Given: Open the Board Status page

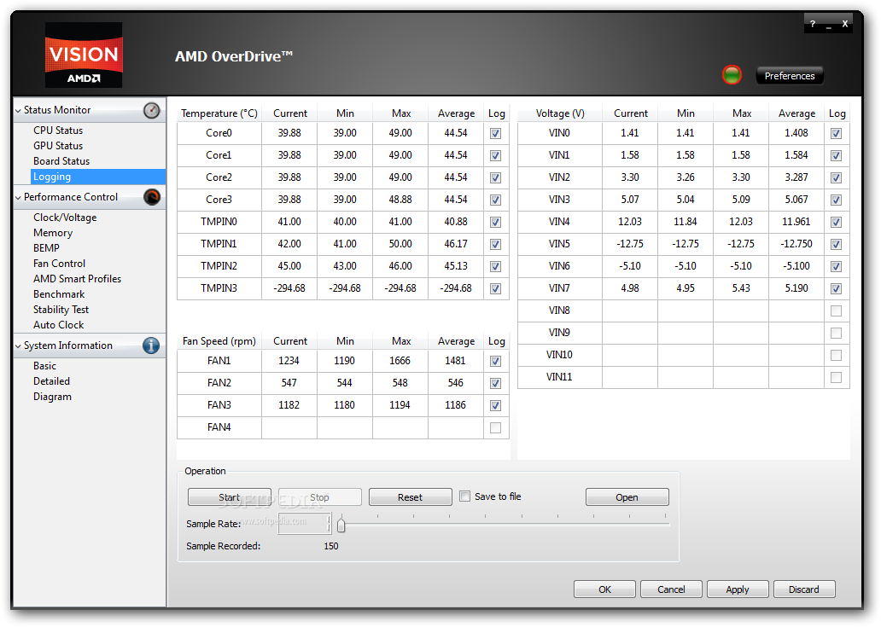Looking at the screenshot, I should pyautogui.click(x=61, y=161).
